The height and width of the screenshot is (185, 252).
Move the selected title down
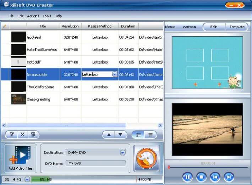tap(120, 135)
